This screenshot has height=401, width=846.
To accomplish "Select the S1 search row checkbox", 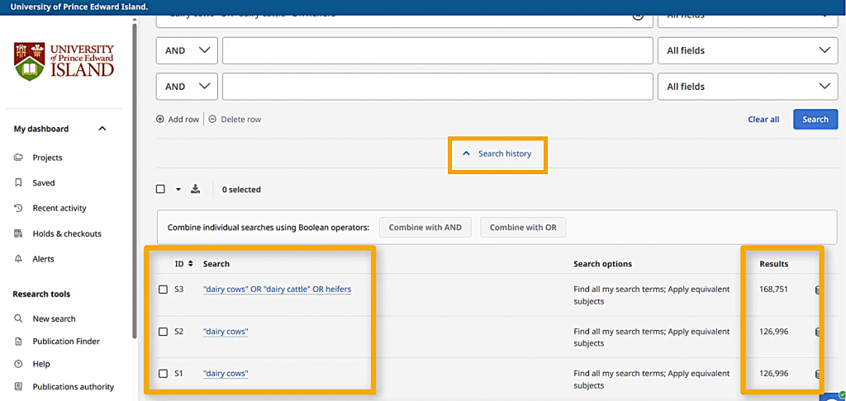I will pyautogui.click(x=162, y=374).
